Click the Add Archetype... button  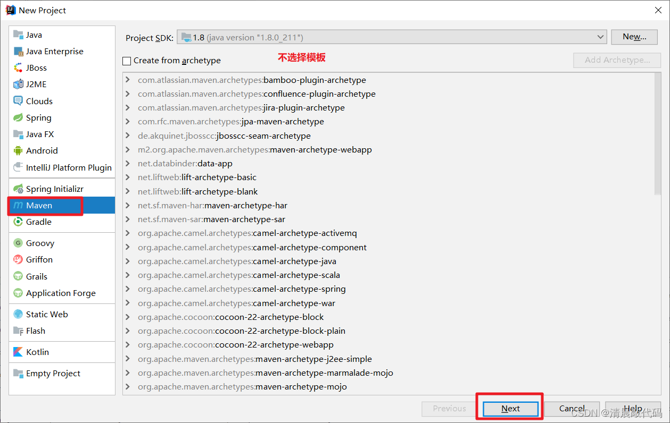tap(617, 60)
